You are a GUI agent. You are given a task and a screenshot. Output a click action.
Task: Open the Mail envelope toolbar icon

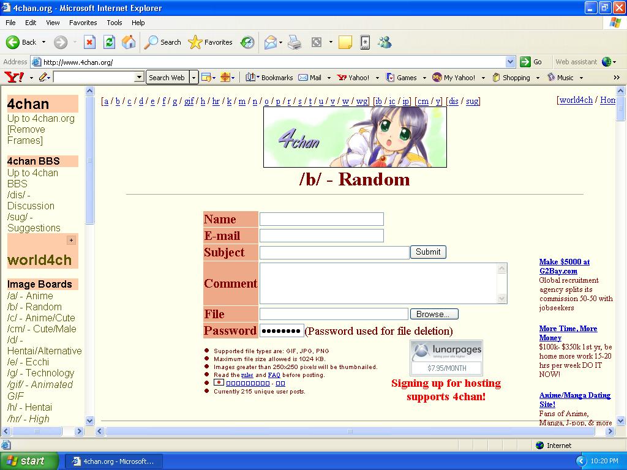pos(270,42)
